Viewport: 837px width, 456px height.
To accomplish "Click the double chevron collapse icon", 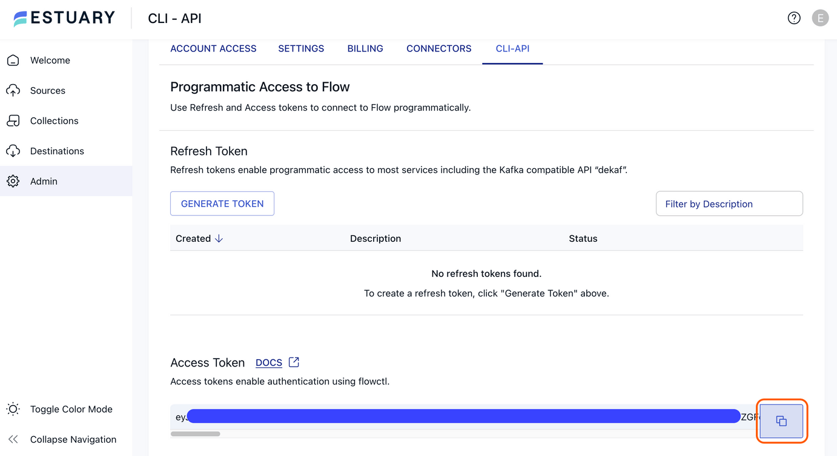I will [13, 440].
